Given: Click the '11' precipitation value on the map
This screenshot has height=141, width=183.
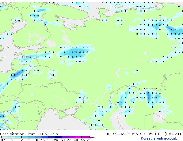Looking at the screenshot, I should point(15,75).
